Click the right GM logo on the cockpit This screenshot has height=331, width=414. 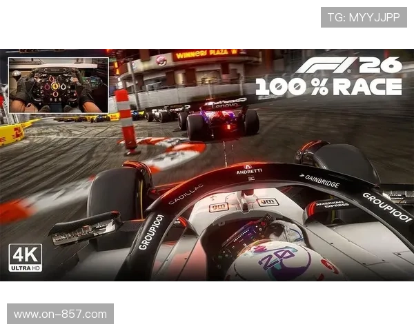267,201
